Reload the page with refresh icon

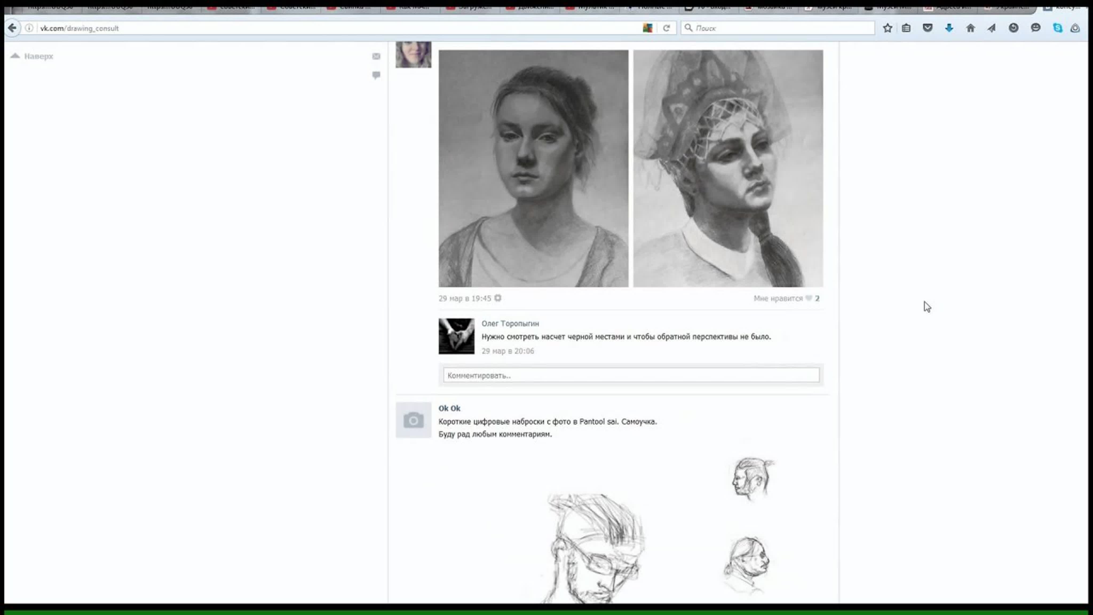tap(666, 28)
